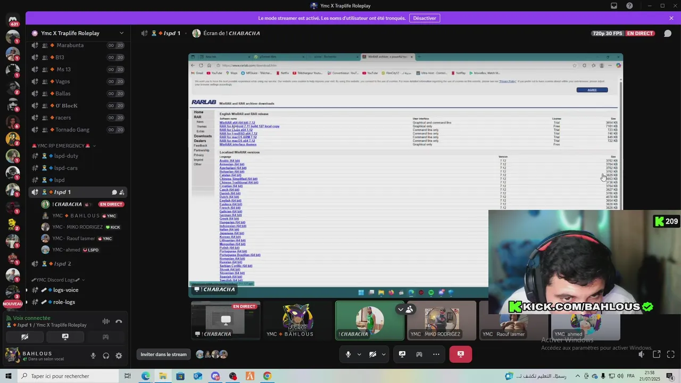Image resolution: width=681 pixels, height=383 pixels.
Task: Toggle deafen headphones in user panel
Action: 106,356
